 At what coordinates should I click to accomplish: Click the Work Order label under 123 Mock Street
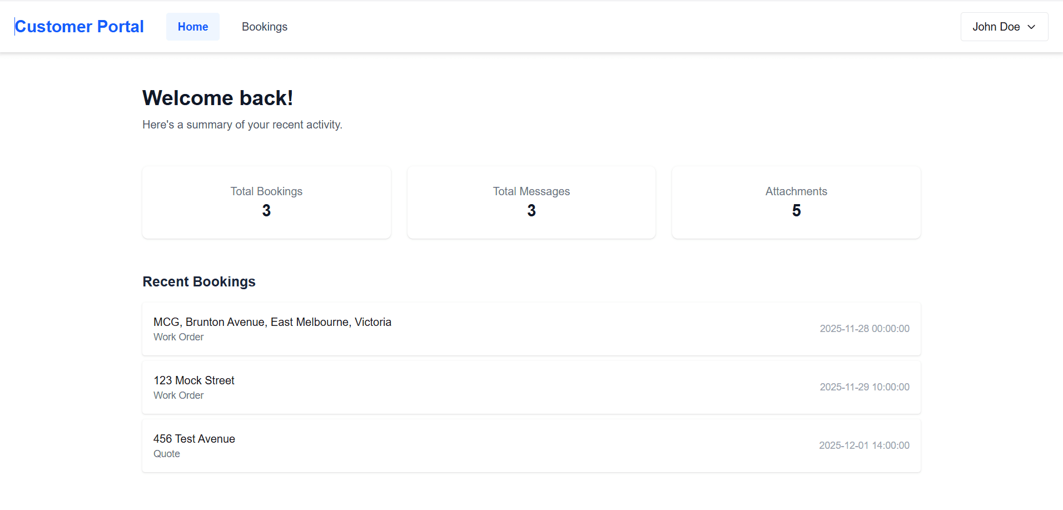[x=178, y=395]
